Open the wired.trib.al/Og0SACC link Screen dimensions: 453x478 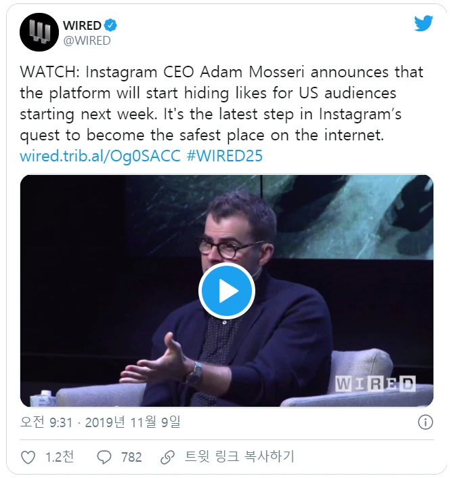(100, 156)
